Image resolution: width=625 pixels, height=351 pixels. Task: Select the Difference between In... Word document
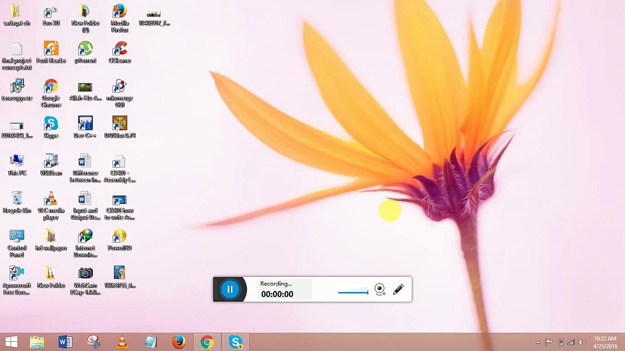click(85, 169)
